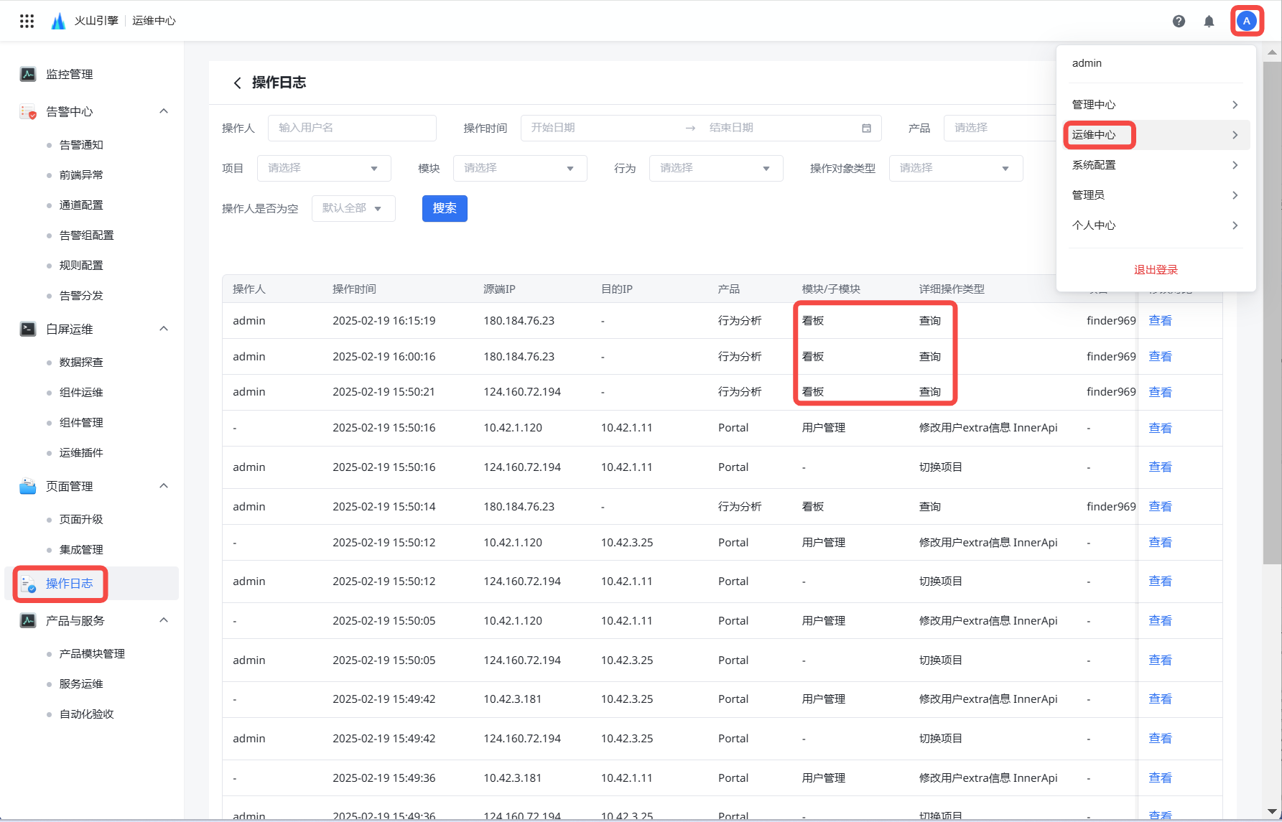Open 页面升级 in sidebar

(x=81, y=520)
